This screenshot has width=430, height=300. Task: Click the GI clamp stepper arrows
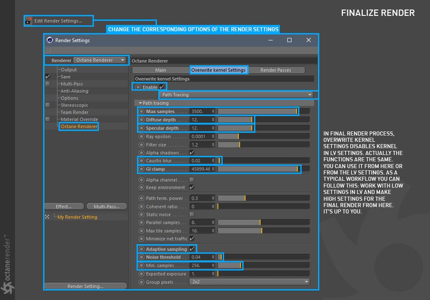[213, 169]
